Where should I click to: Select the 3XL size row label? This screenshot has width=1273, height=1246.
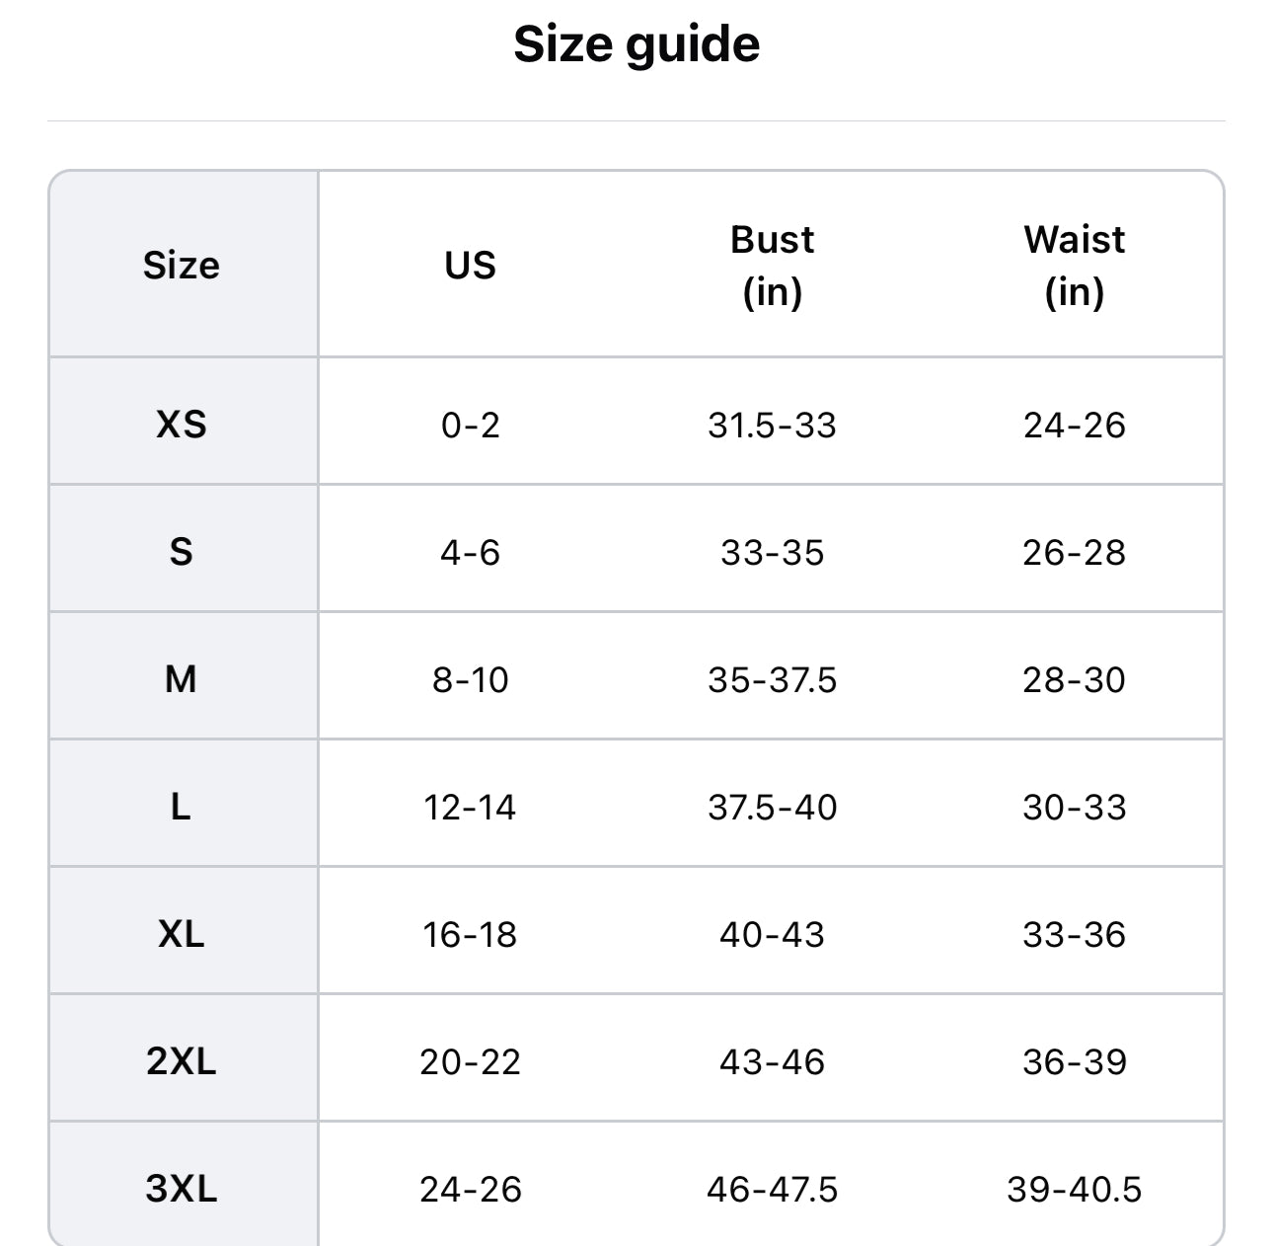(182, 1189)
